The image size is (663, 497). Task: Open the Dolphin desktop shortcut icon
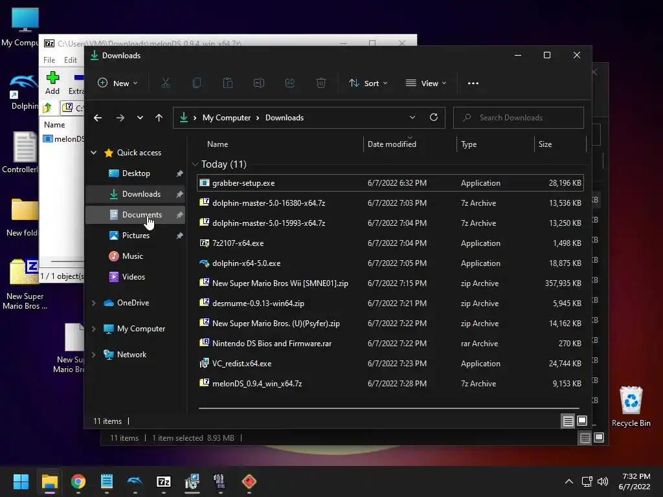(x=24, y=92)
